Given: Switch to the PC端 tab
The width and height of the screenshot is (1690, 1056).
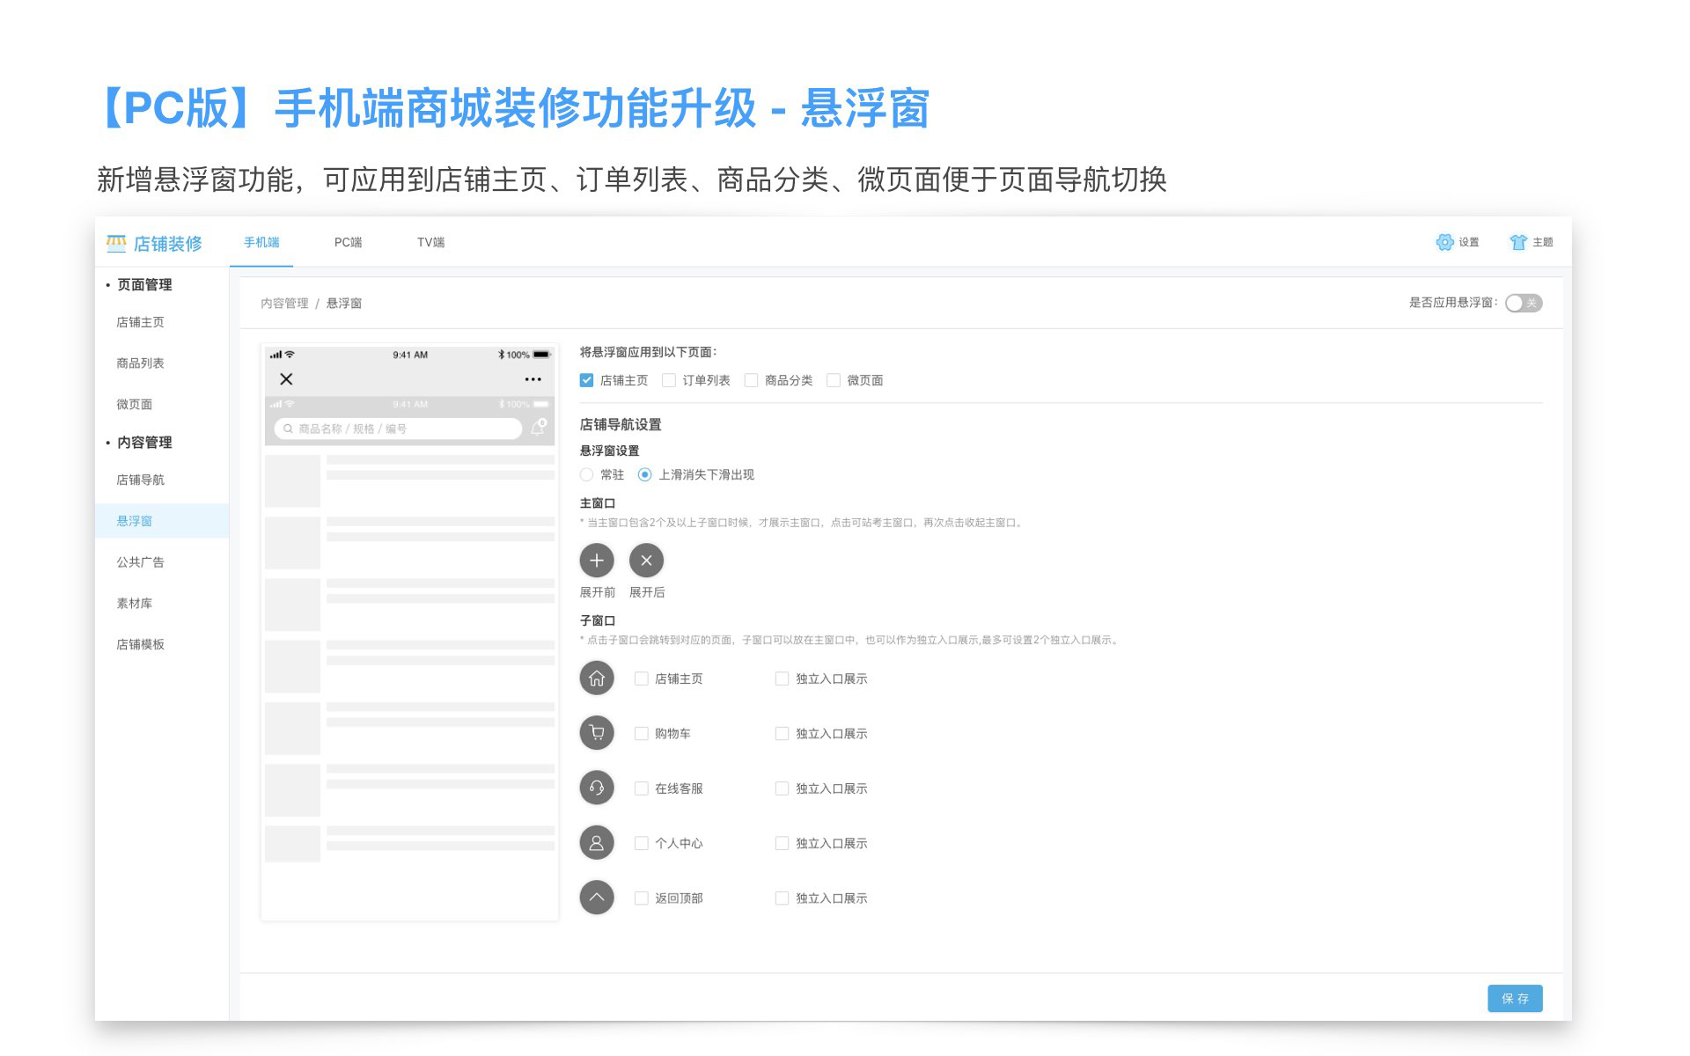Looking at the screenshot, I should pyautogui.click(x=348, y=242).
